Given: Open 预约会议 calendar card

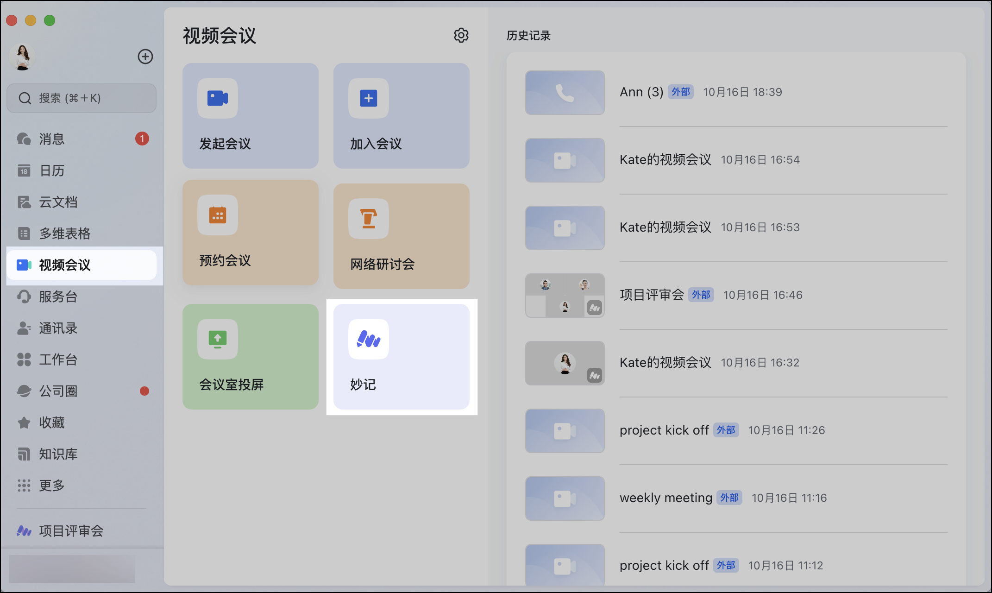Looking at the screenshot, I should pos(250,233).
